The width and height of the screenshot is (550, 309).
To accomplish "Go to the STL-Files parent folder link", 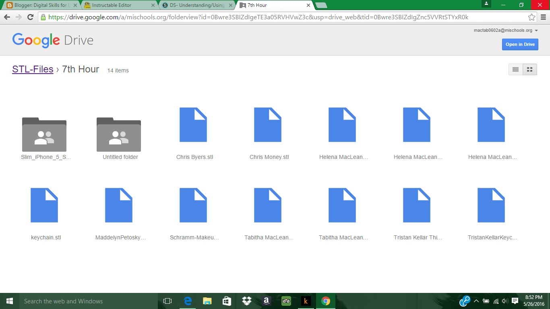I will [33, 69].
